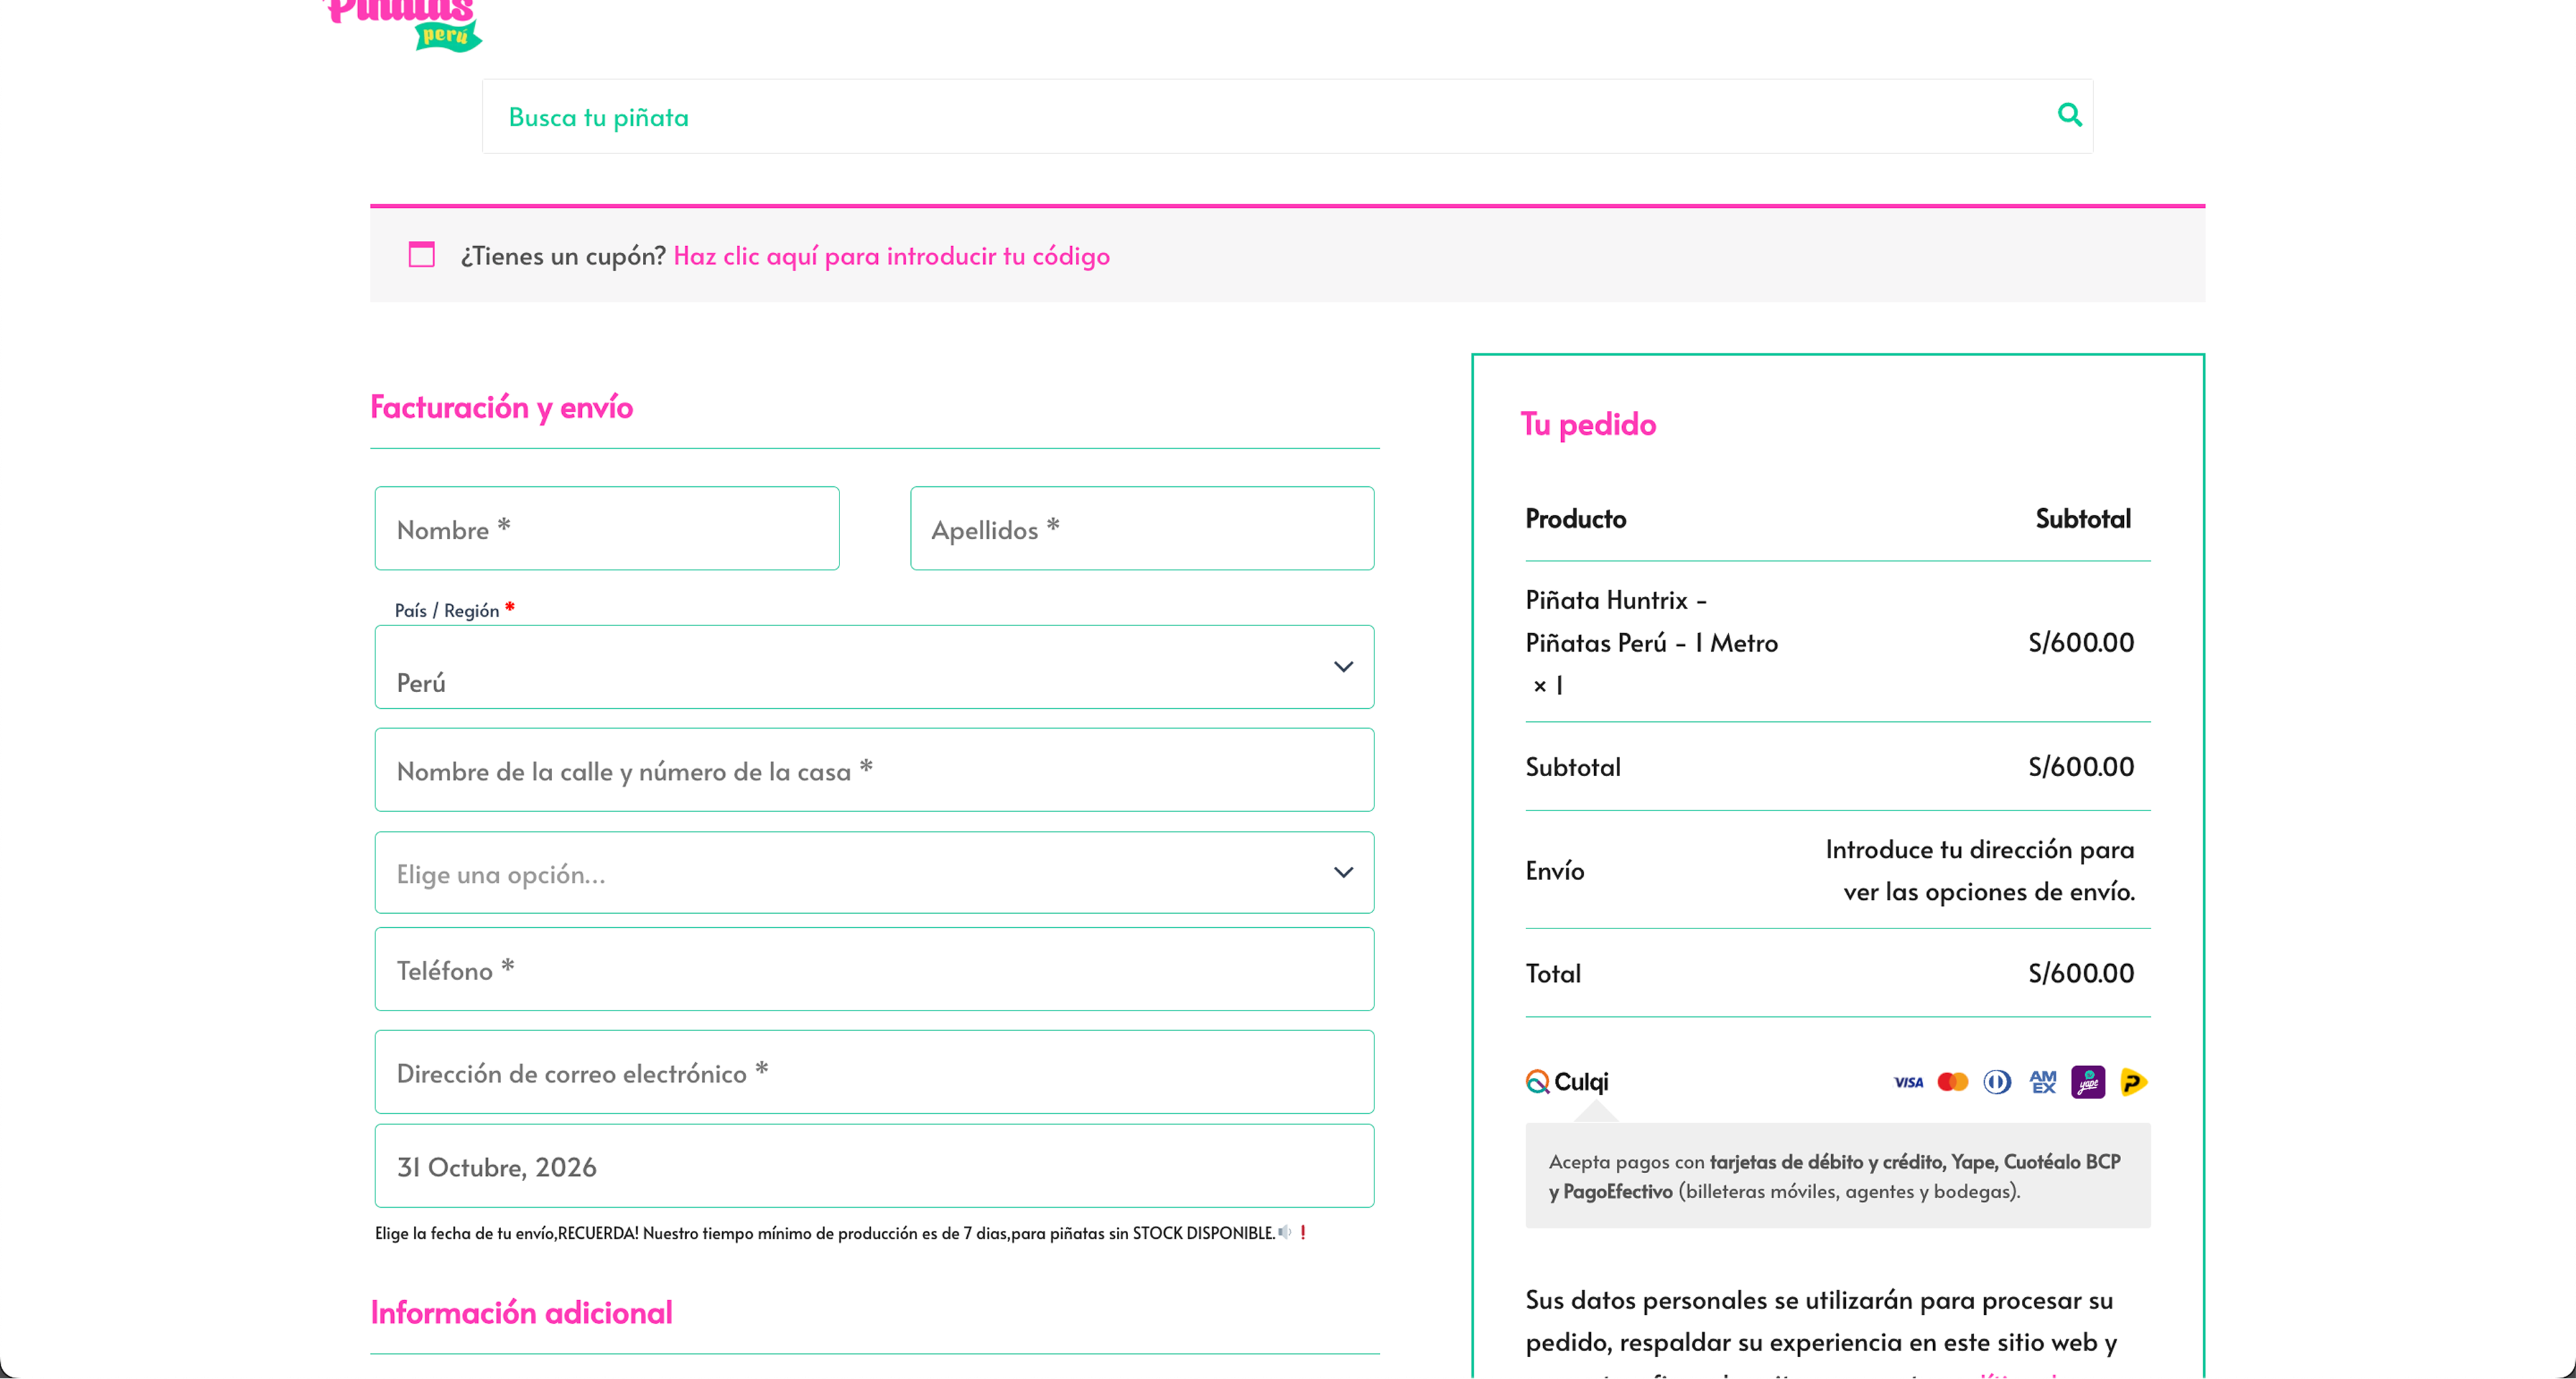The width and height of the screenshot is (2576, 1379).
Task: Click the Piñatas Perú logo
Action: (x=403, y=25)
